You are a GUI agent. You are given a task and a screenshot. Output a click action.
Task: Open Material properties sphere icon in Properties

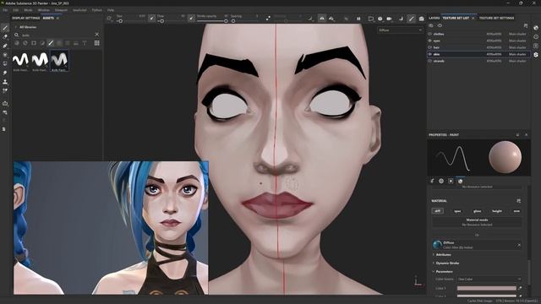coord(460,181)
